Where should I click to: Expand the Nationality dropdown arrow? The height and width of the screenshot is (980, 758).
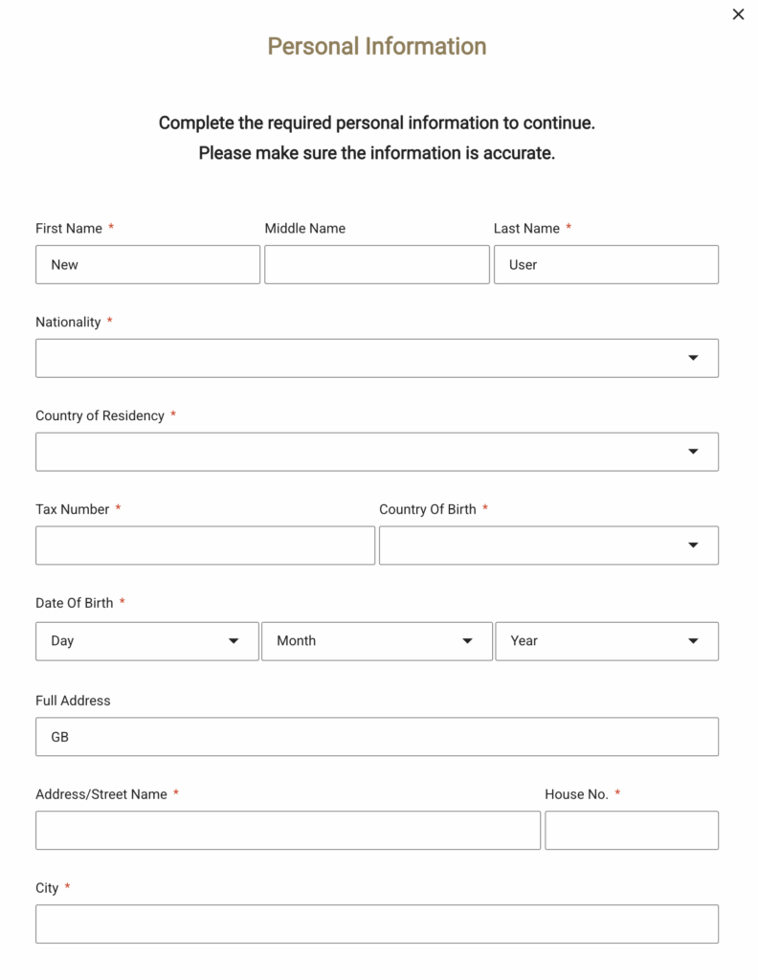[693, 358]
